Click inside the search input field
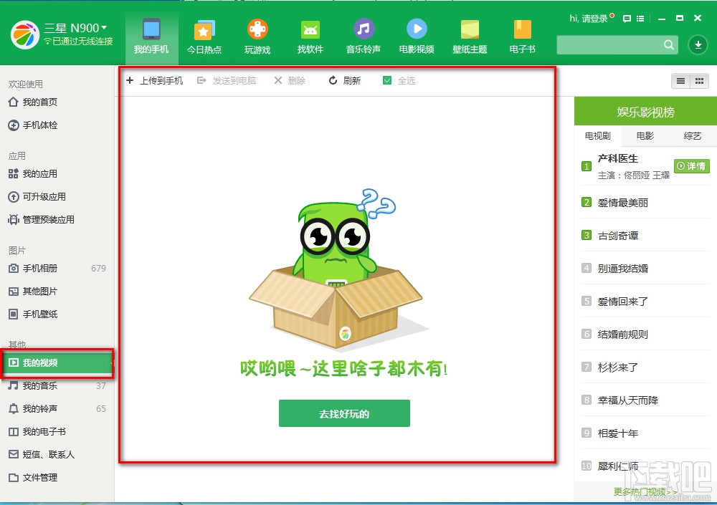The image size is (717, 505). [x=617, y=44]
